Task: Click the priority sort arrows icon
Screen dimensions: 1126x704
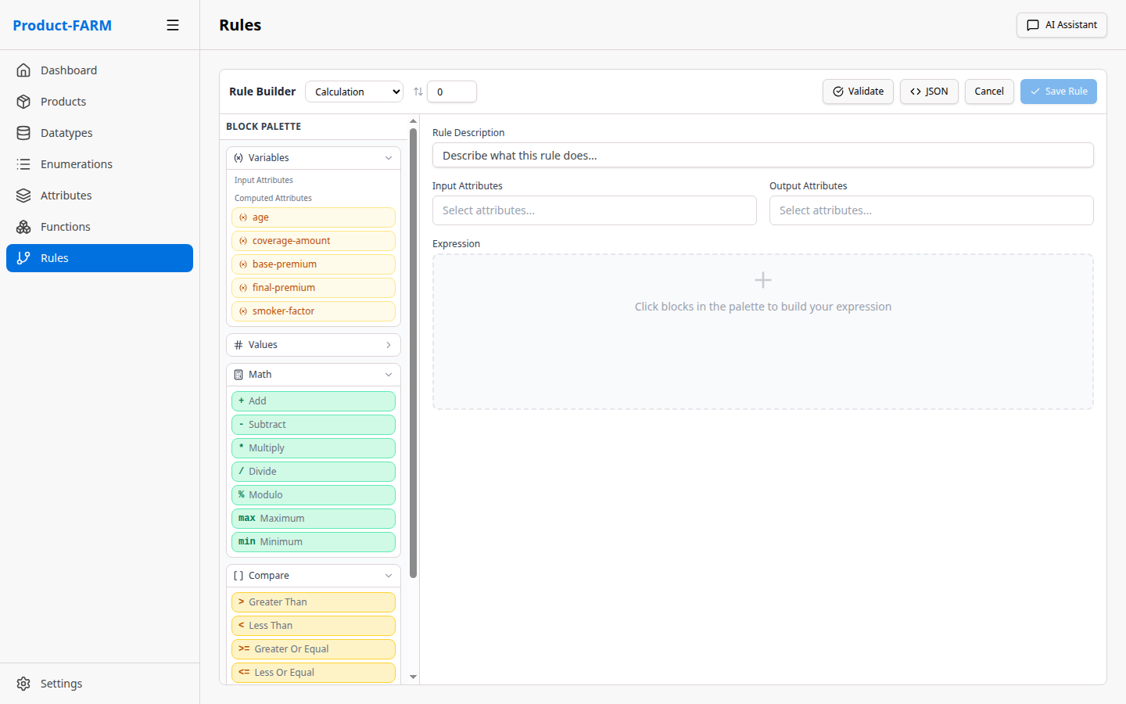Action: 418,92
